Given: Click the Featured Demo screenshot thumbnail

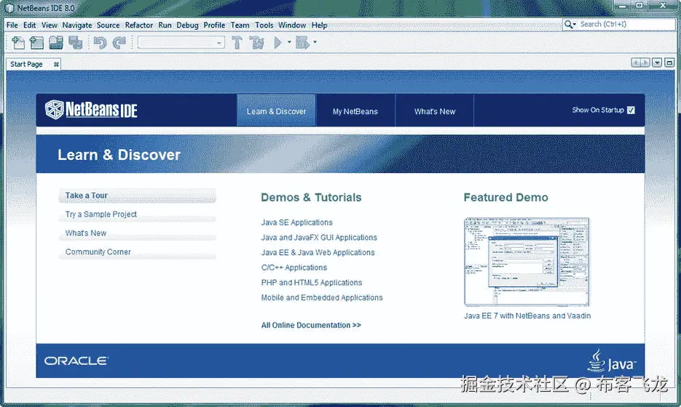Looking at the screenshot, I should (x=527, y=262).
